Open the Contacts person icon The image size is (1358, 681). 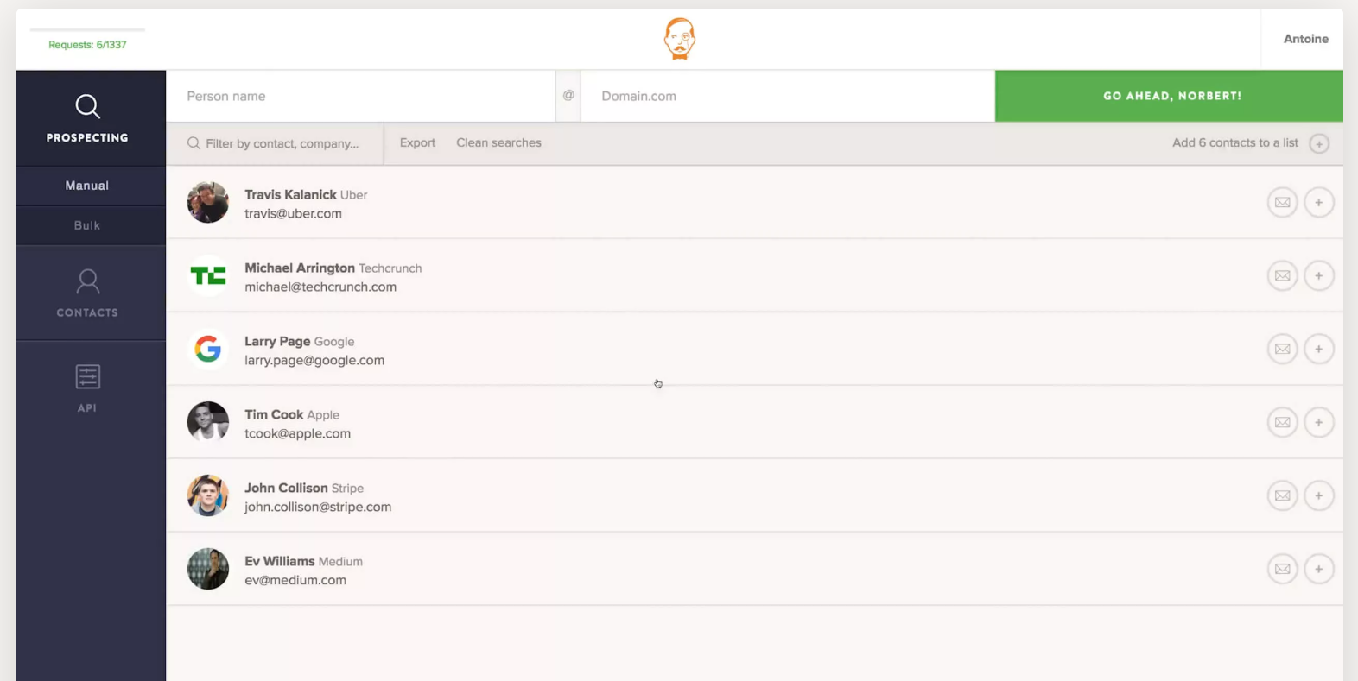point(87,281)
